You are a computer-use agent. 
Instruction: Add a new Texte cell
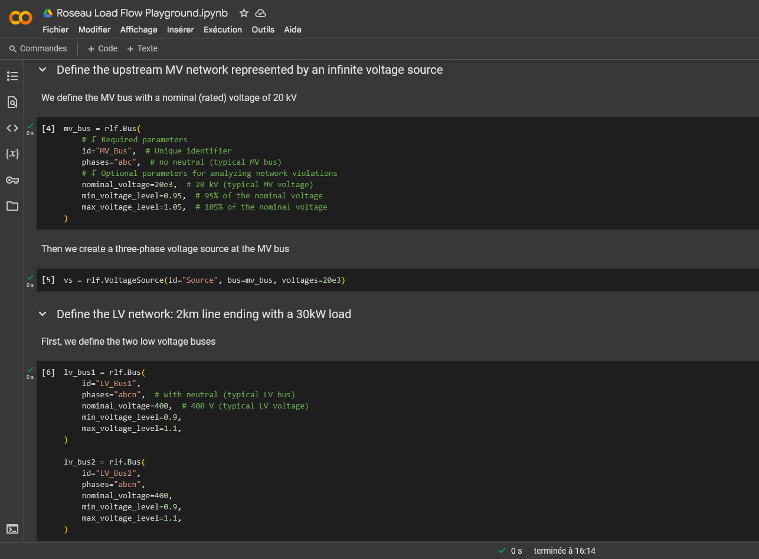click(x=142, y=48)
